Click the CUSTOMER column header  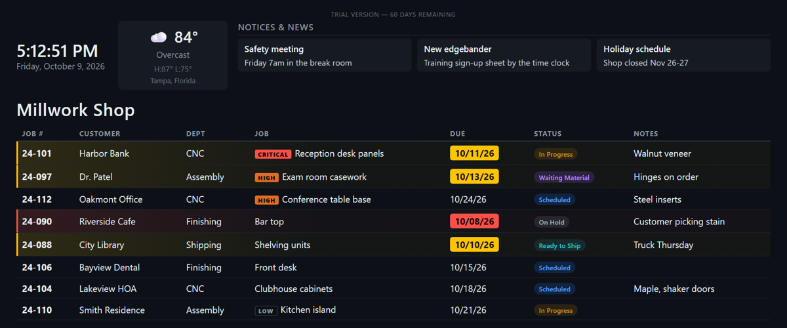click(100, 134)
